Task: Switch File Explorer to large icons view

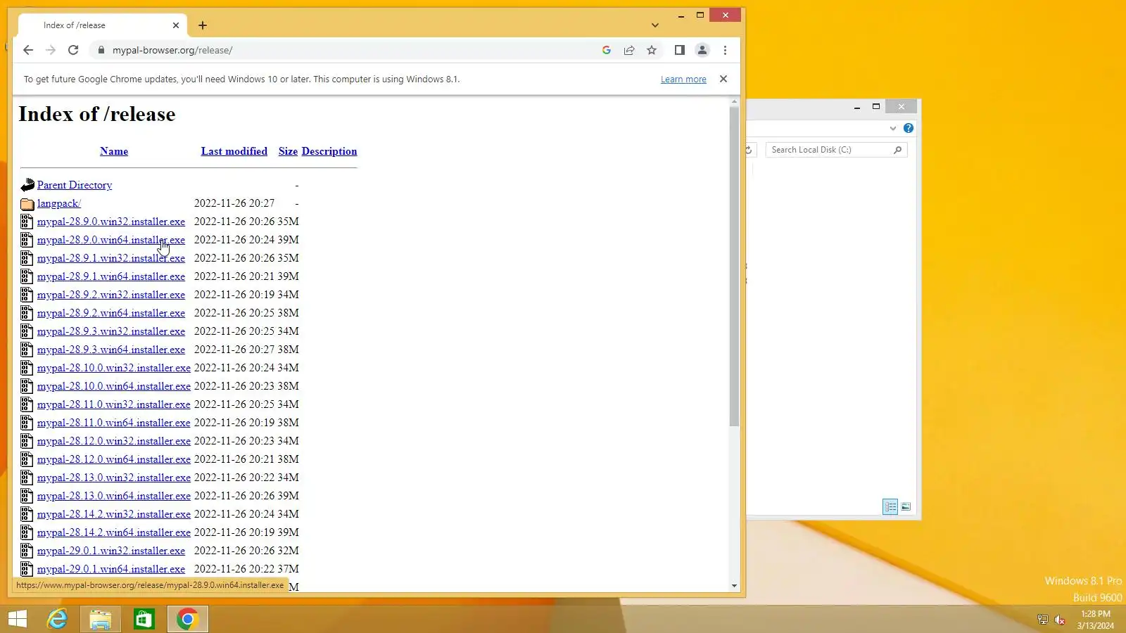Action: pos(906,506)
